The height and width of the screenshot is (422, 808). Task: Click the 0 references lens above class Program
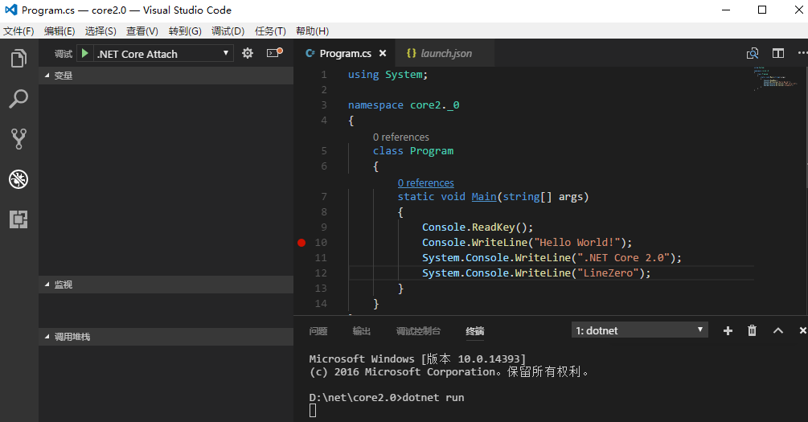click(401, 137)
